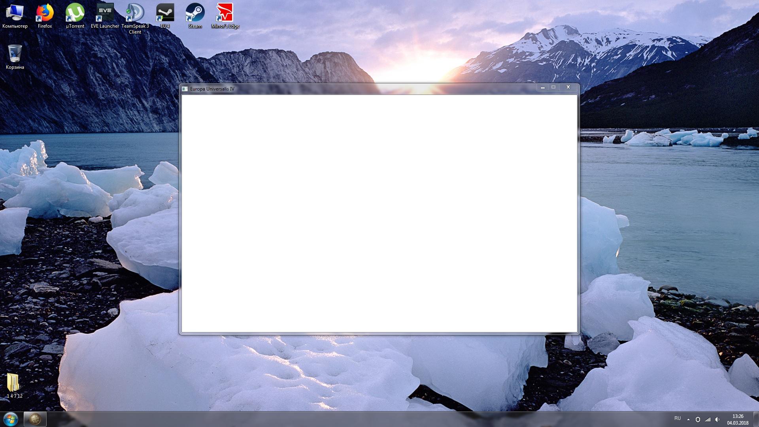Minimize the Europa Universalis IV window

click(x=542, y=87)
